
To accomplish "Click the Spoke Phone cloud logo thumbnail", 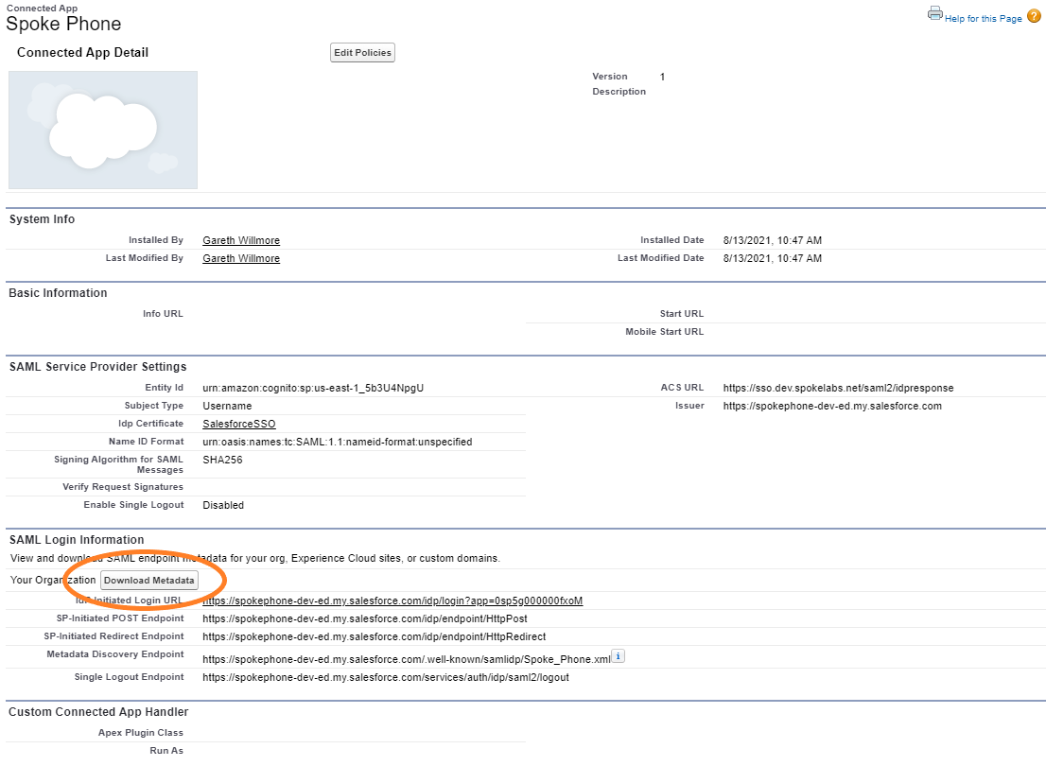I will [103, 131].
